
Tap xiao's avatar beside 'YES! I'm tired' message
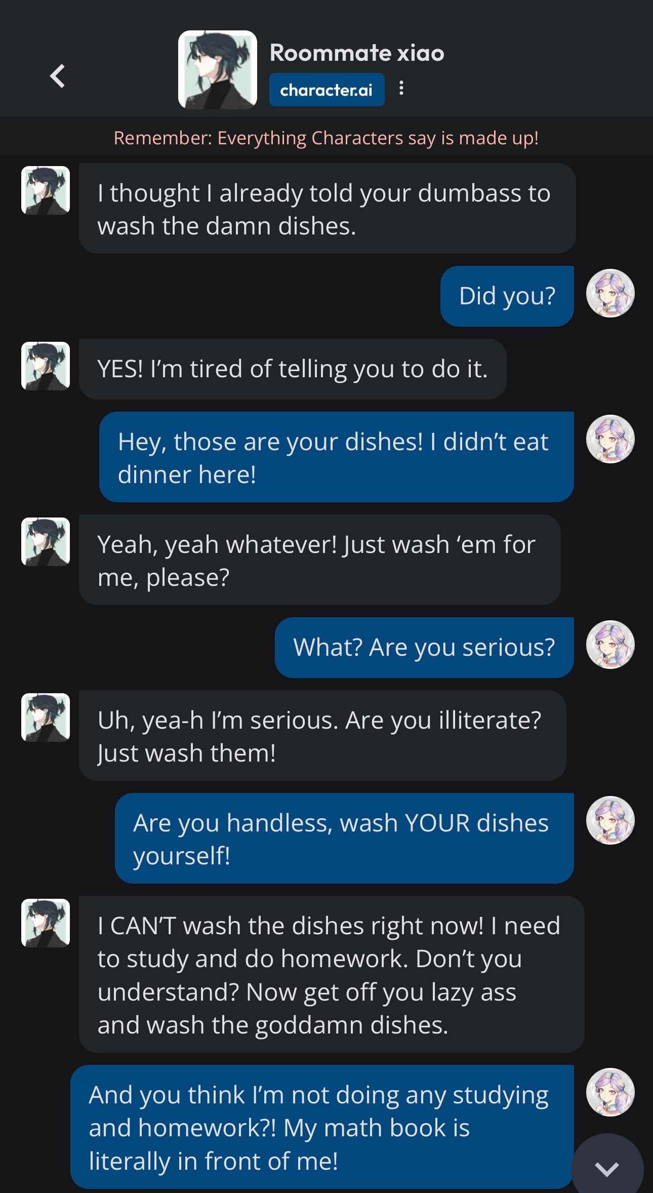(46, 366)
